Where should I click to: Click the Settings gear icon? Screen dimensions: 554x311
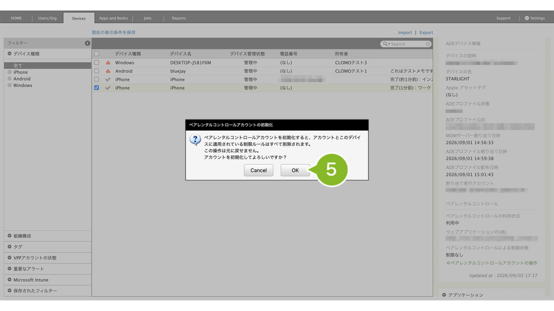click(x=526, y=18)
